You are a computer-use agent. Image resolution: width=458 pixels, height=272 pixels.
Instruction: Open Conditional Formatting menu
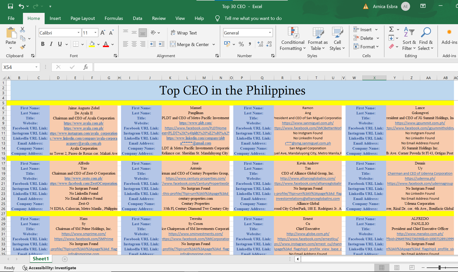293,39
